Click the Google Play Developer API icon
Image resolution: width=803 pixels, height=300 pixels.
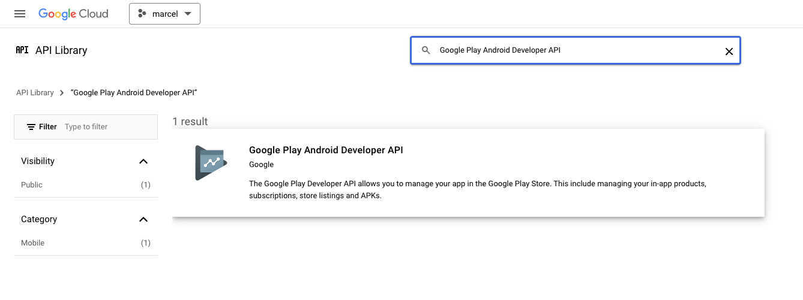(211, 162)
